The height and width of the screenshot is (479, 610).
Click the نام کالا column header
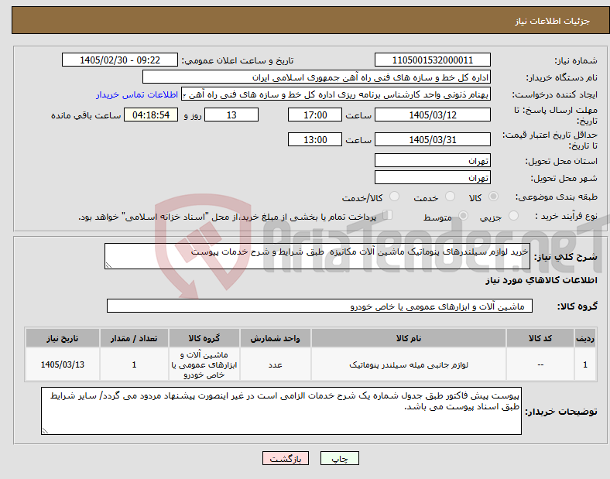click(x=409, y=338)
